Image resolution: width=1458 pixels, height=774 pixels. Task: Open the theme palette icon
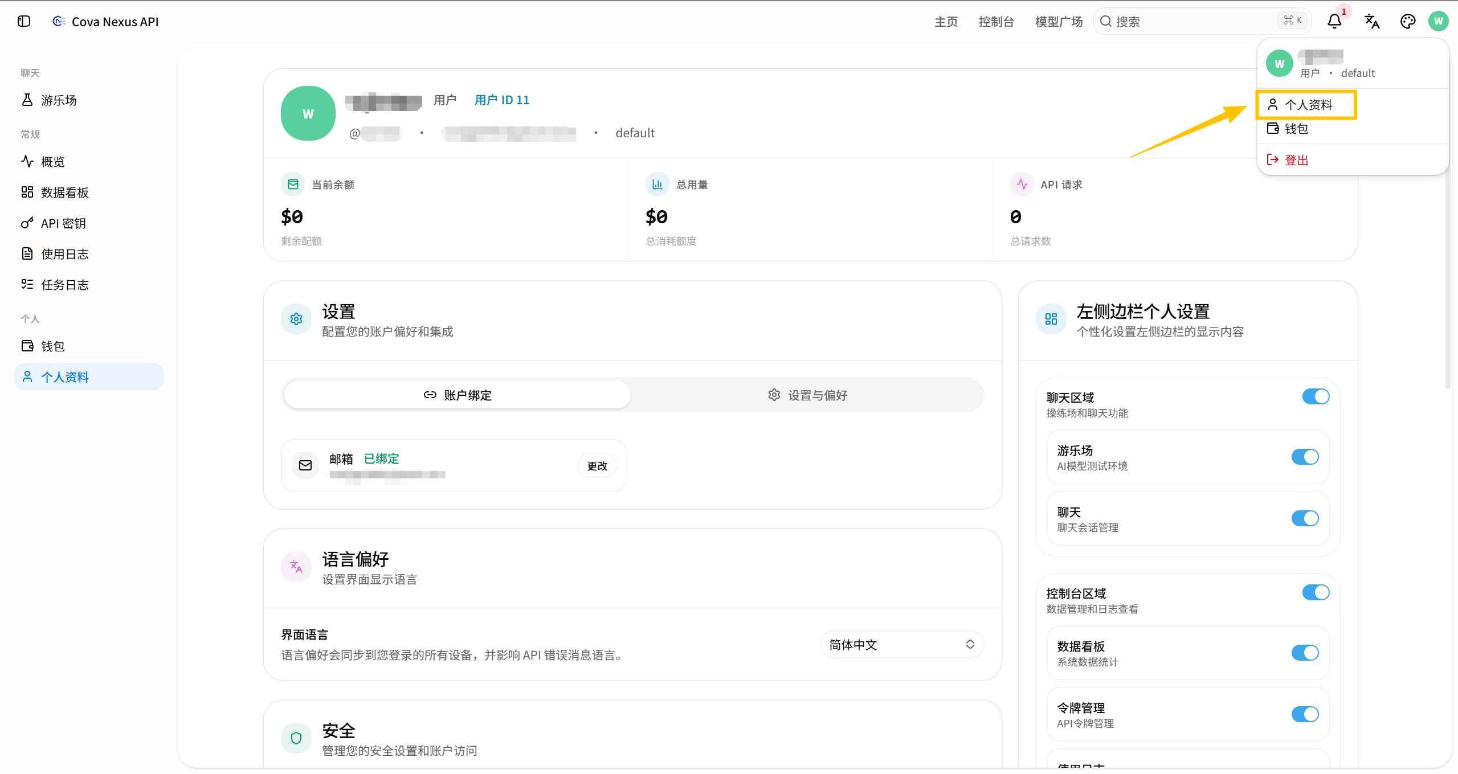coord(1408,22)
